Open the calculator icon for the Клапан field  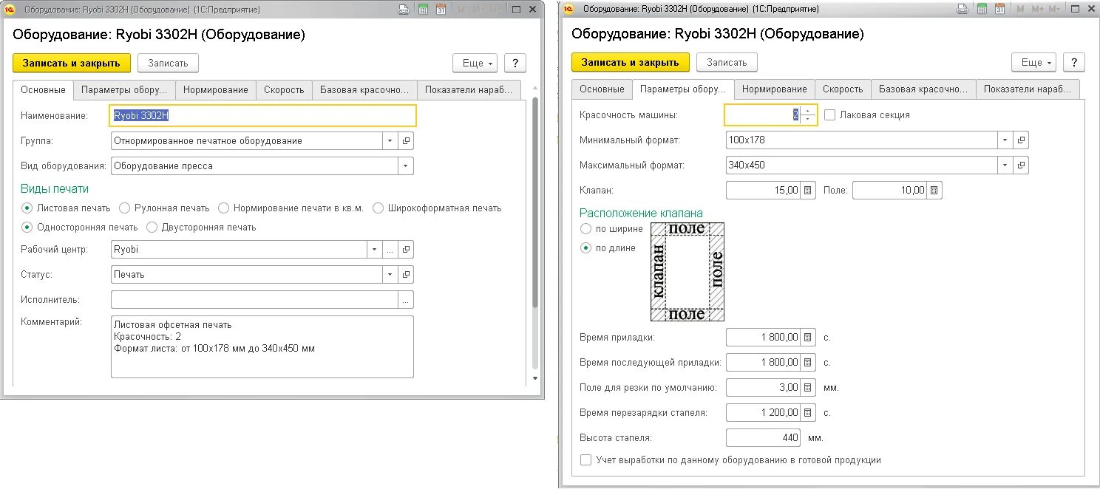[808, 191]
